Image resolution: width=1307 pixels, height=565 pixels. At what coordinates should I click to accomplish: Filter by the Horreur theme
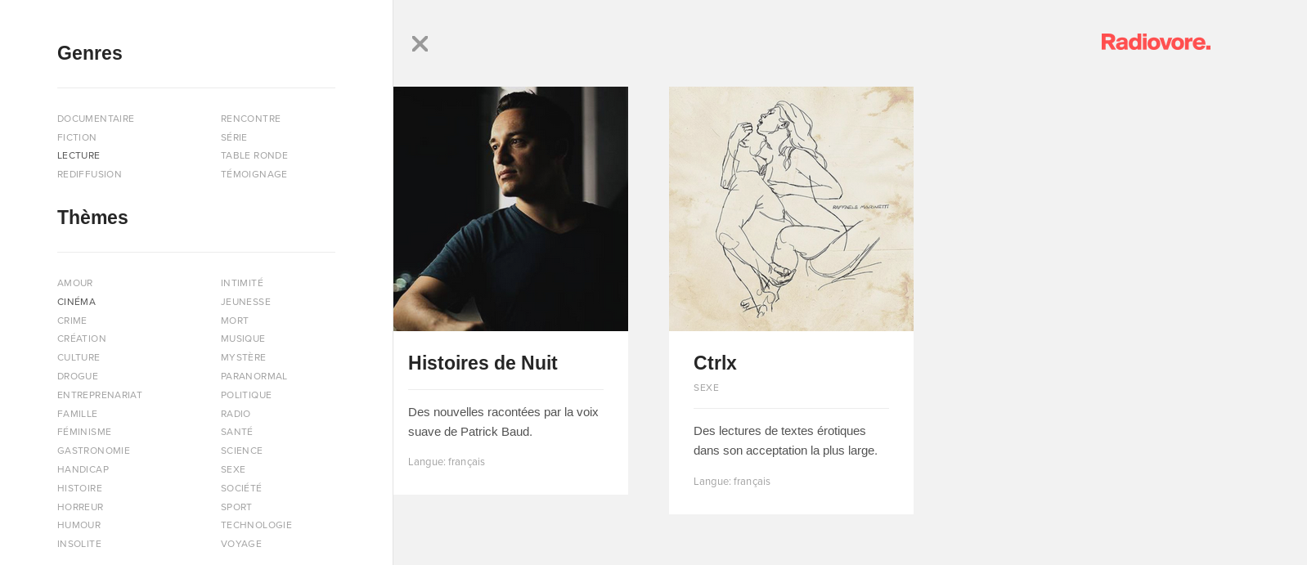coord(80,507)
